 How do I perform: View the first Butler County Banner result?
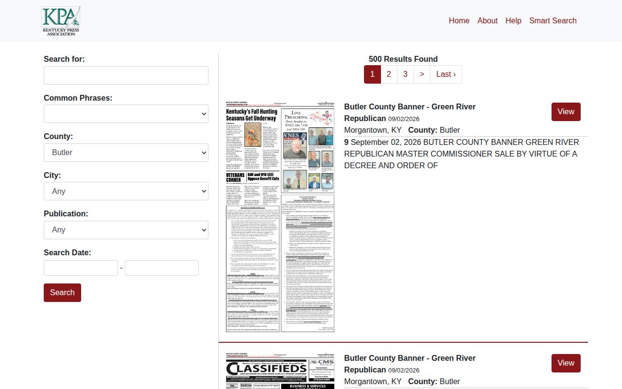pos(566,112)
